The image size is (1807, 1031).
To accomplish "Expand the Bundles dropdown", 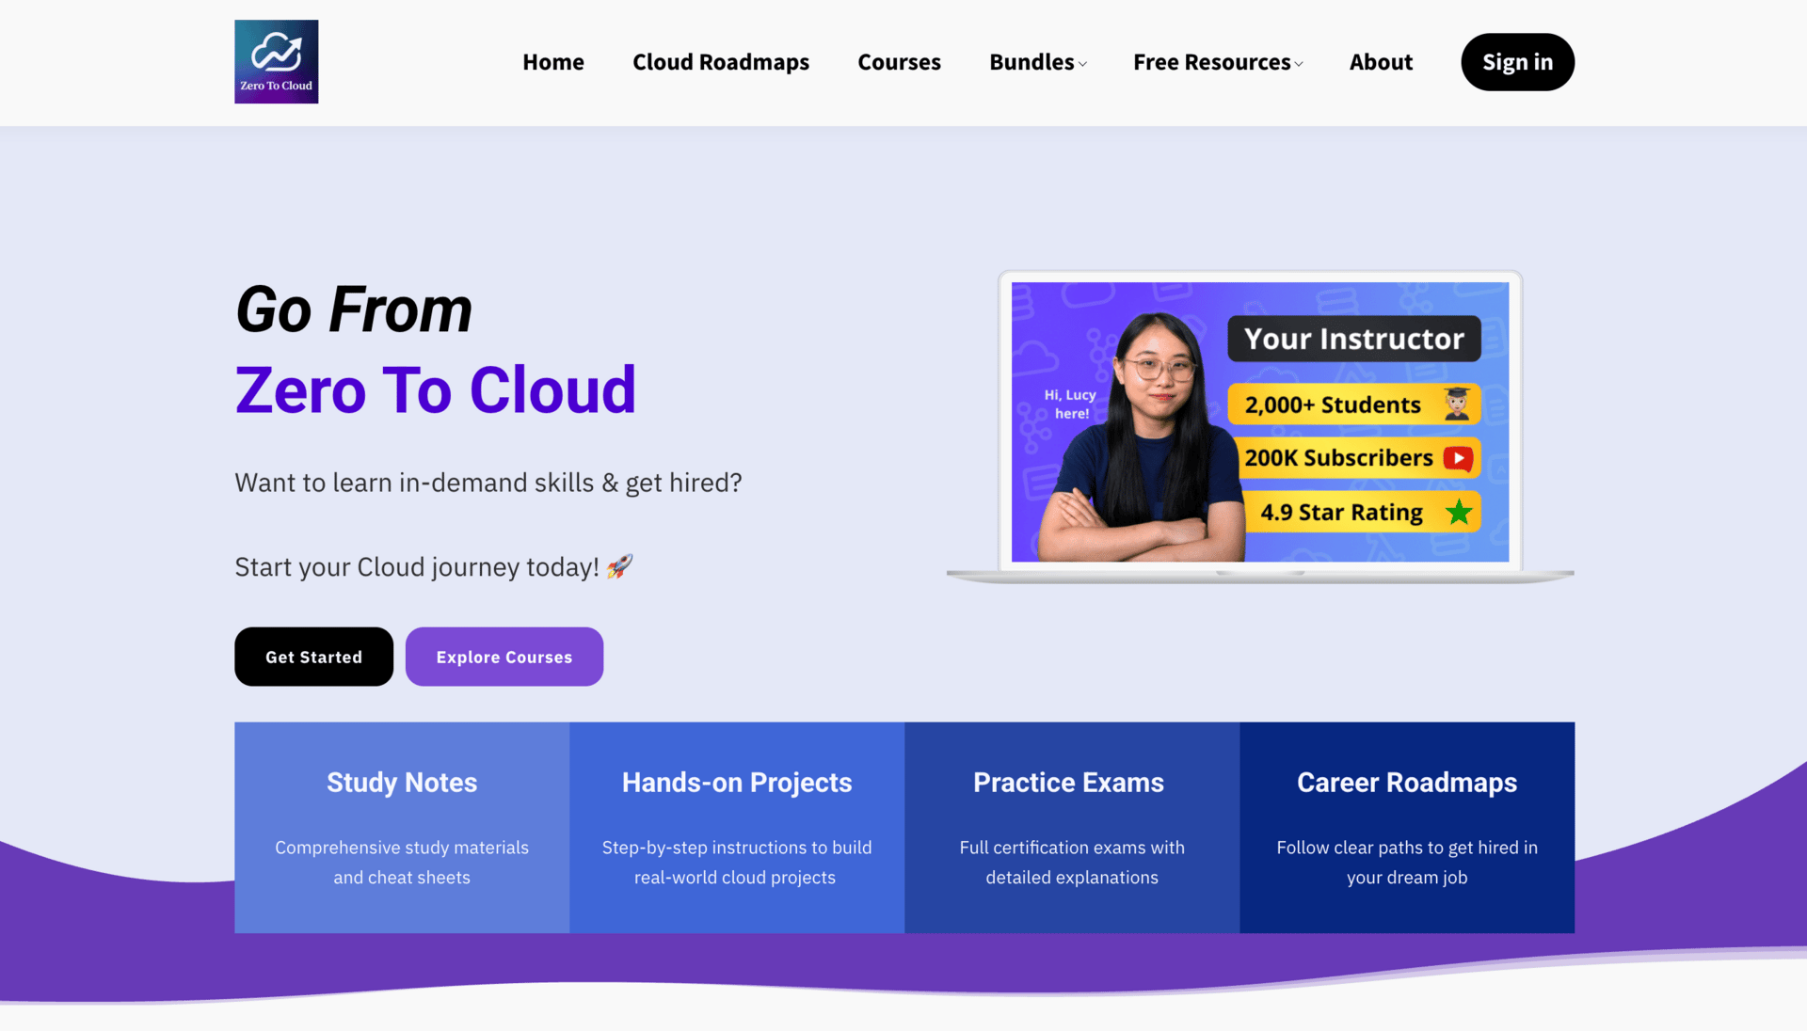I will (x=1038, y=62).
